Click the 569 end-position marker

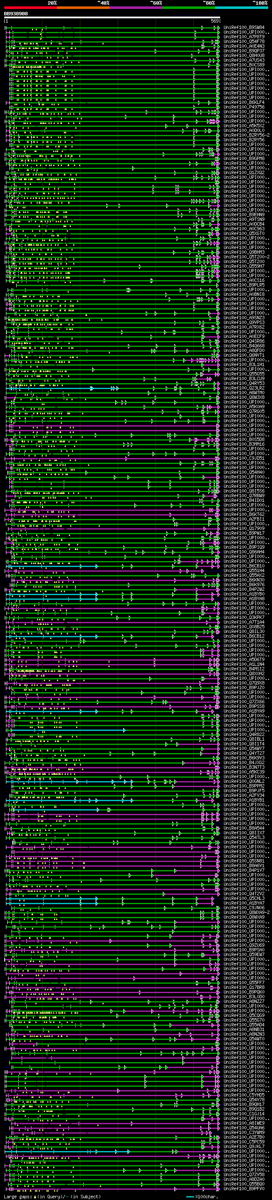pyautogui.click(x=214, y=21)
